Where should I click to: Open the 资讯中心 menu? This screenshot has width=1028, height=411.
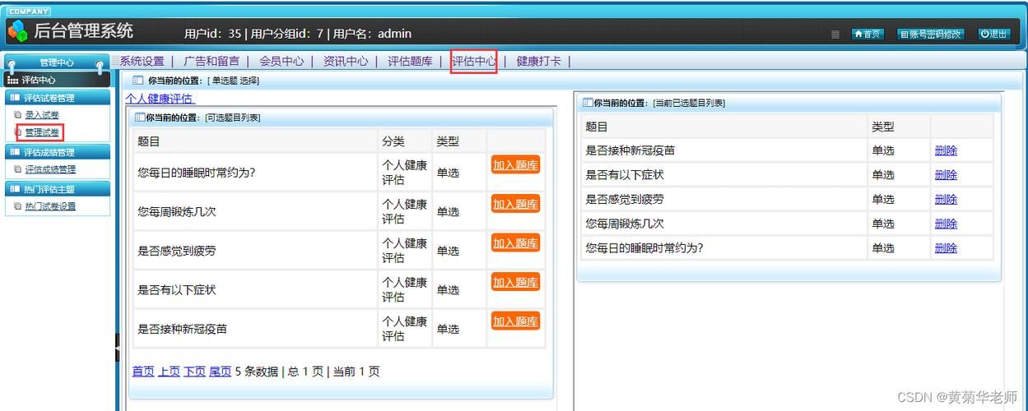pos(346,61)
